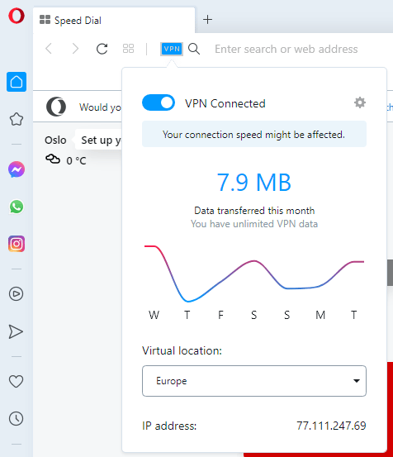
Task: Click the 'Data transferred this month' label
Action: coord(254,211)
